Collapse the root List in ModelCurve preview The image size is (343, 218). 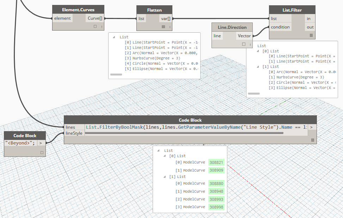158,150
